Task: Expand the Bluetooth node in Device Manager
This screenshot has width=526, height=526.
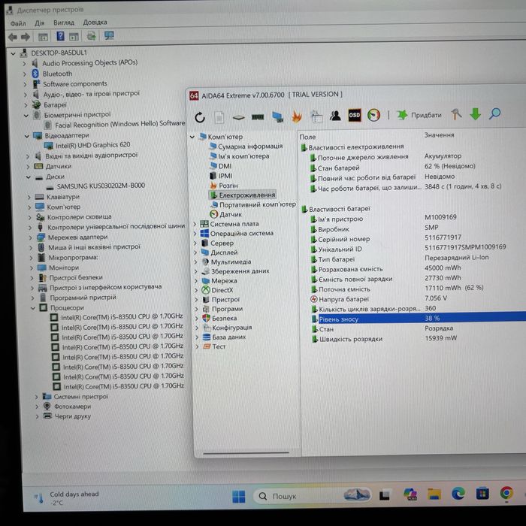Action: pos(24,74)
